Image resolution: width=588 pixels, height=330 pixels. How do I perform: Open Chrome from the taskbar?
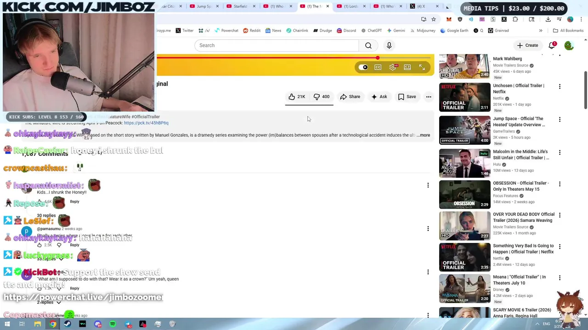click(53, 324)
